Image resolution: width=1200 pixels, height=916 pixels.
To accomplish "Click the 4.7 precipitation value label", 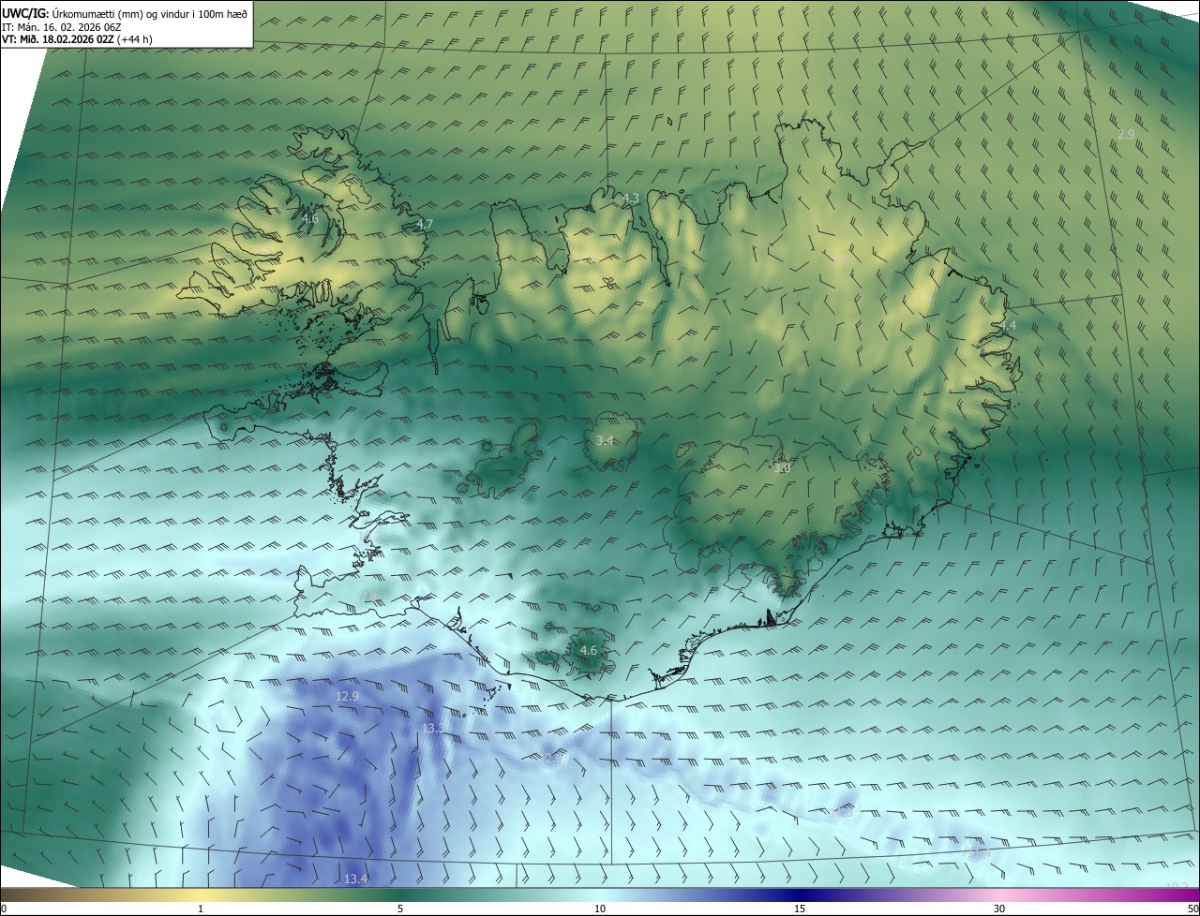I will tap(425, 225).
